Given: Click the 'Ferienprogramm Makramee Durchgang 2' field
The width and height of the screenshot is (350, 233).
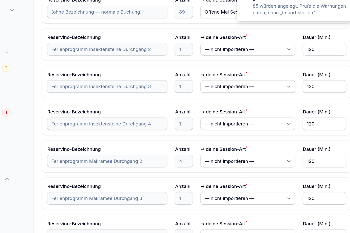Looking at the screenshot, I should click(x=107, y=161).
